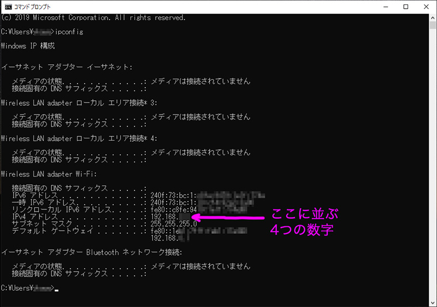Close the Command Prompt window
Image resolution: width=437 pixels, height=307 pixels.
pos(426,7)
